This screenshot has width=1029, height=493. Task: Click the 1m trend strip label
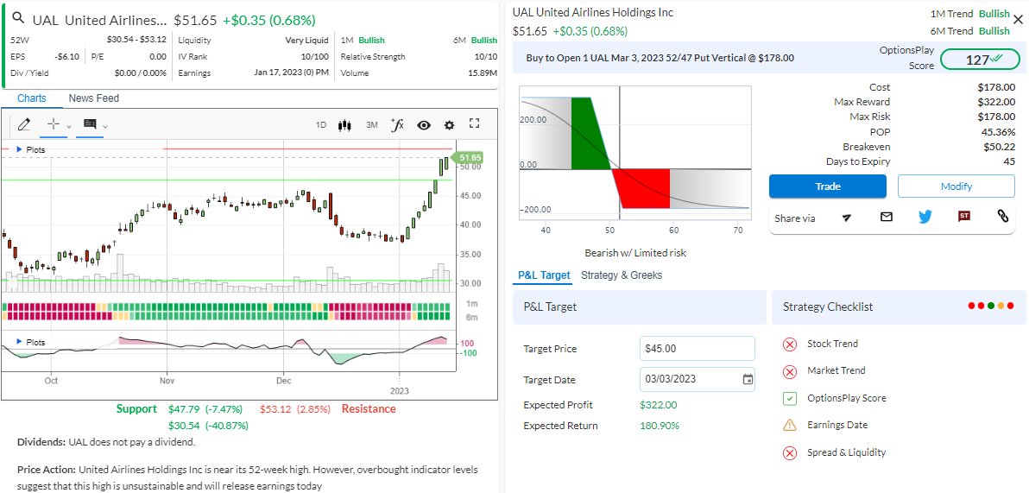(471, 304)
